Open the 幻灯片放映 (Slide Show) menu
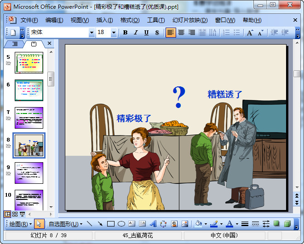Viewport: 304px width, 244px height. [x=190, y=20]
